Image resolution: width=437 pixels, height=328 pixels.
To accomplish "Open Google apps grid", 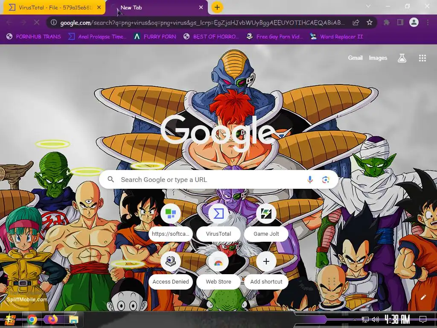I will tap(422, 58).
